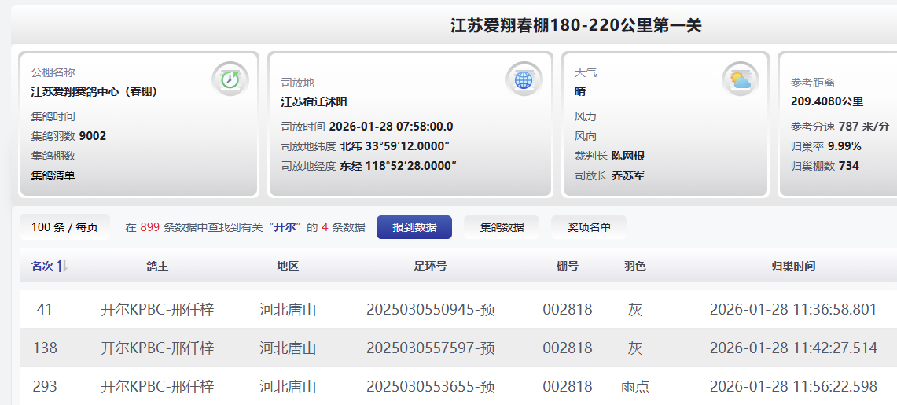Select the rank 41 row owner name
The image size is (897, 405).
point(157,310)
